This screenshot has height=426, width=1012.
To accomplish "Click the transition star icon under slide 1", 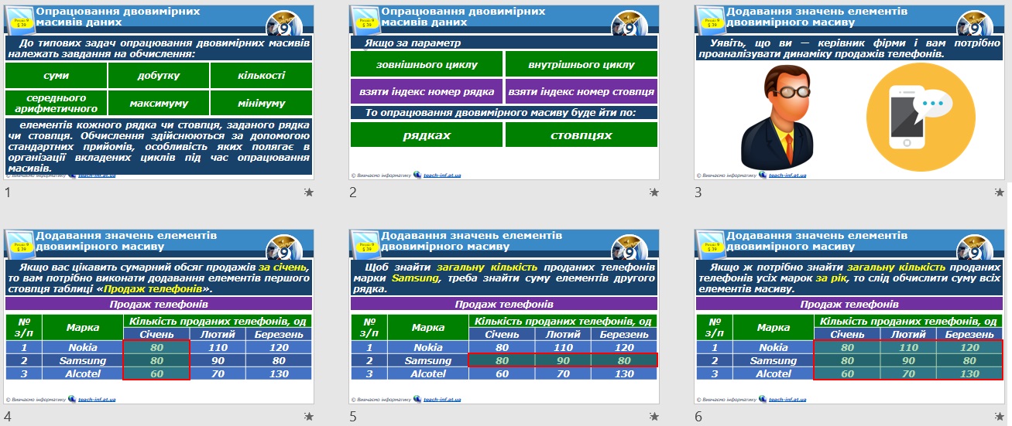I will click(309, 193).
